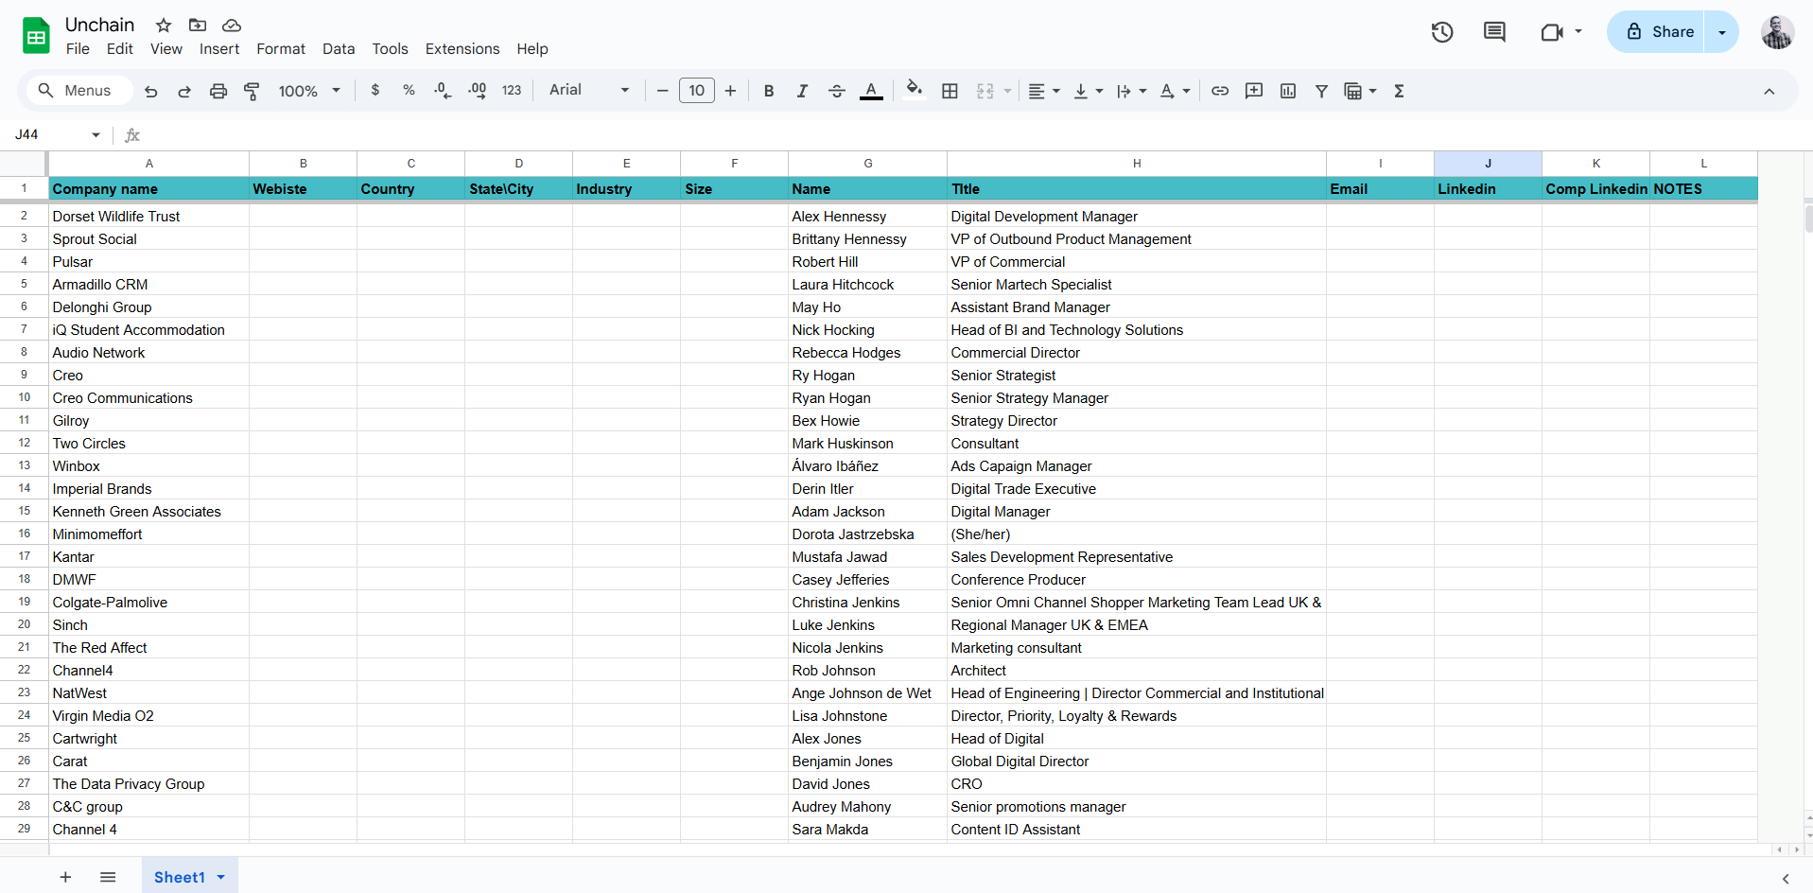Insert link icon in toolbar

click(1220, 91)
